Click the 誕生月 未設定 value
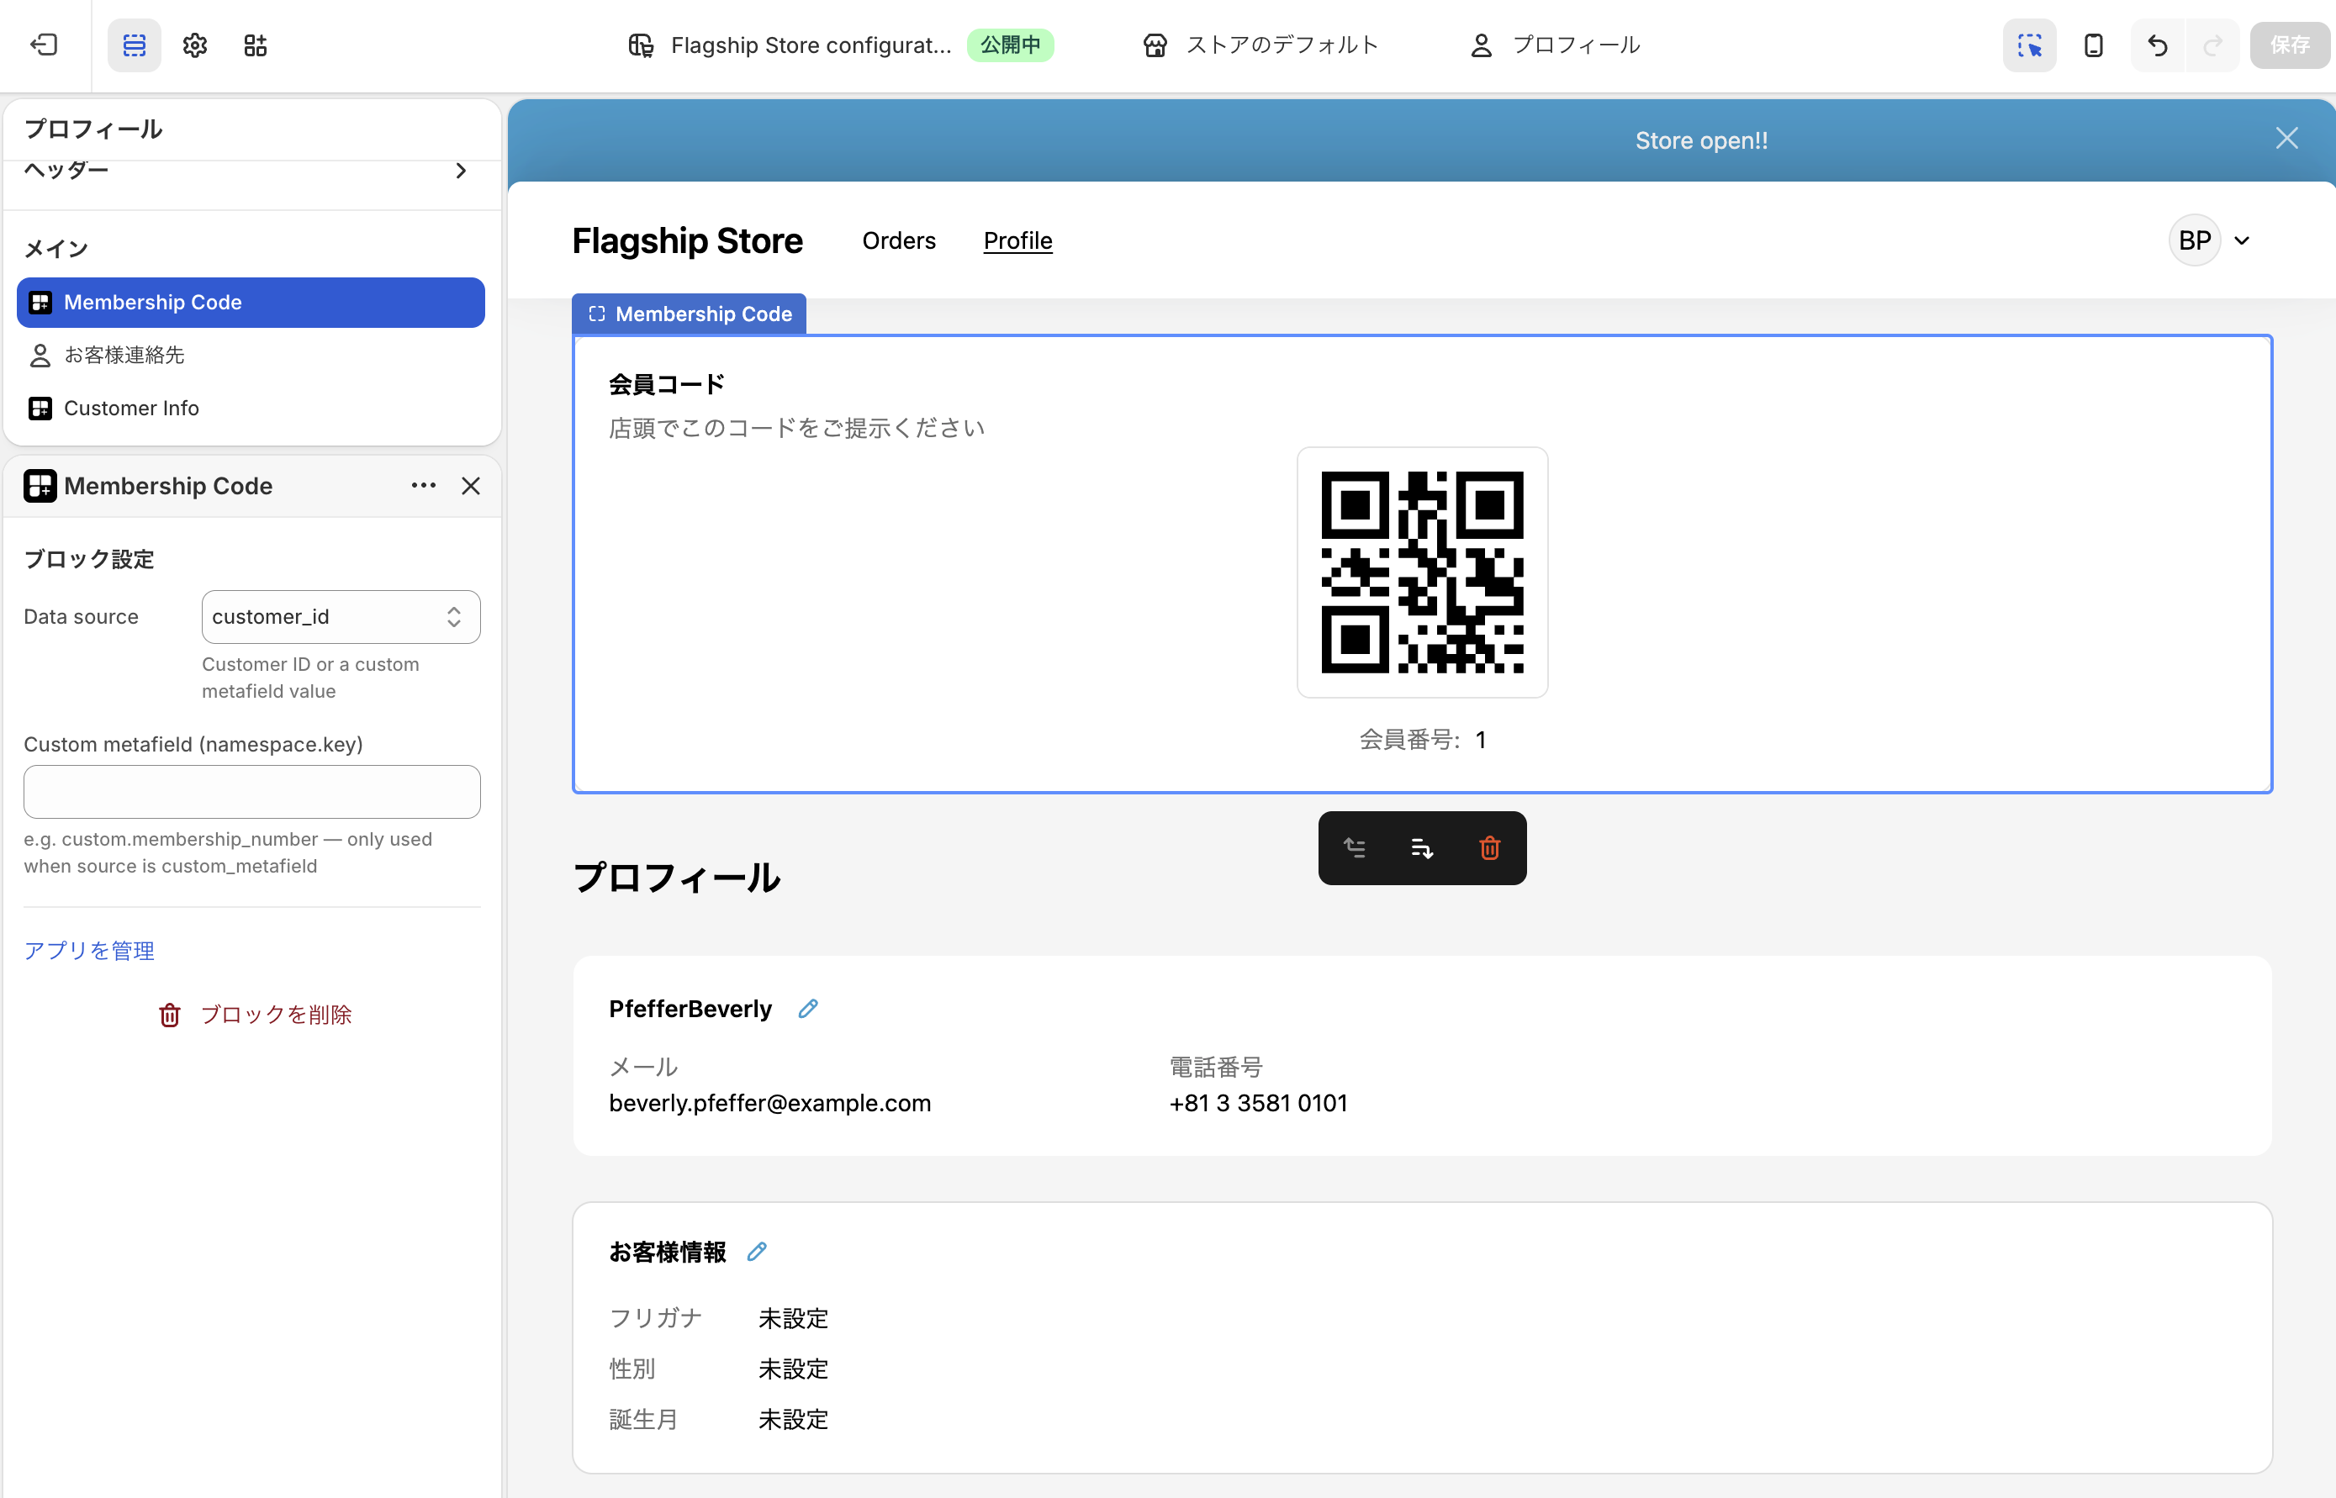Screen dimensions: 2336x1498 click(793, 1420)
